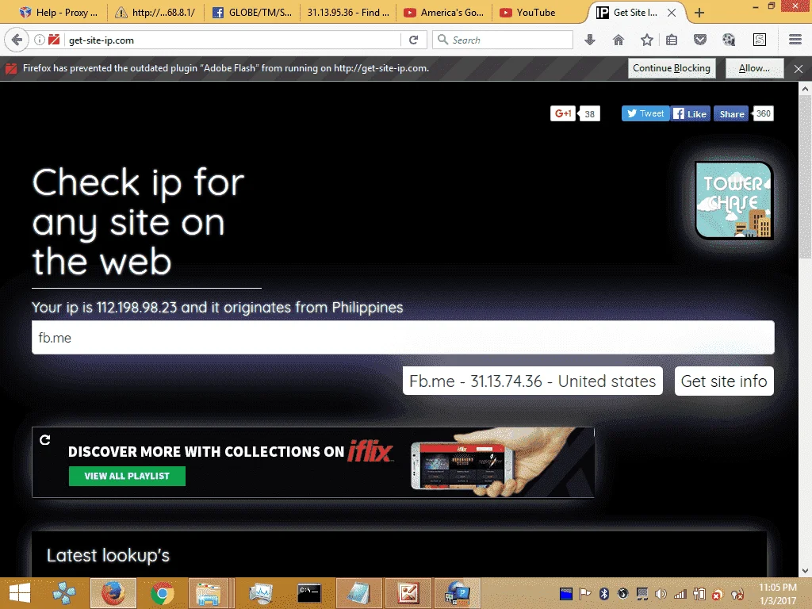Image resolution: width=812 pixels, height=609 pixels.
Task: Click the Bluetooth tray icon
Action: (603, 594)
